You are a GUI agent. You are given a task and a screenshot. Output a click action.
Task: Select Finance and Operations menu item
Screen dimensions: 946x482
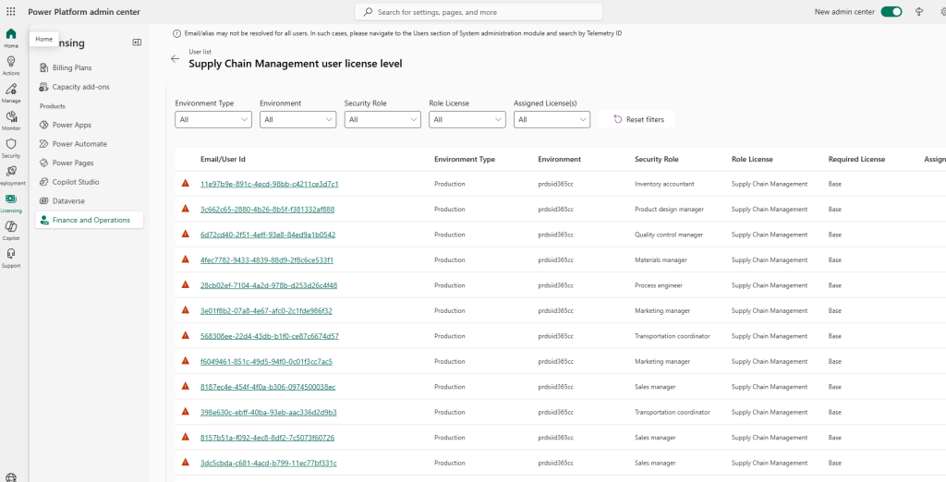click(x=90, y=220)
